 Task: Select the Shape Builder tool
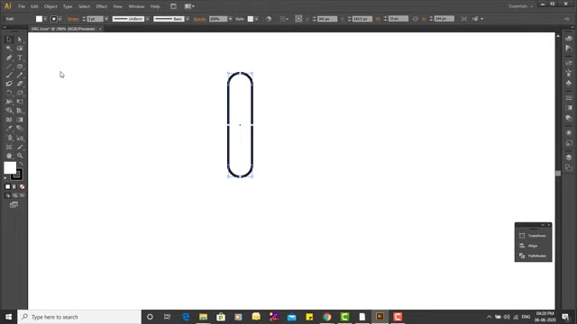point(9,110)
